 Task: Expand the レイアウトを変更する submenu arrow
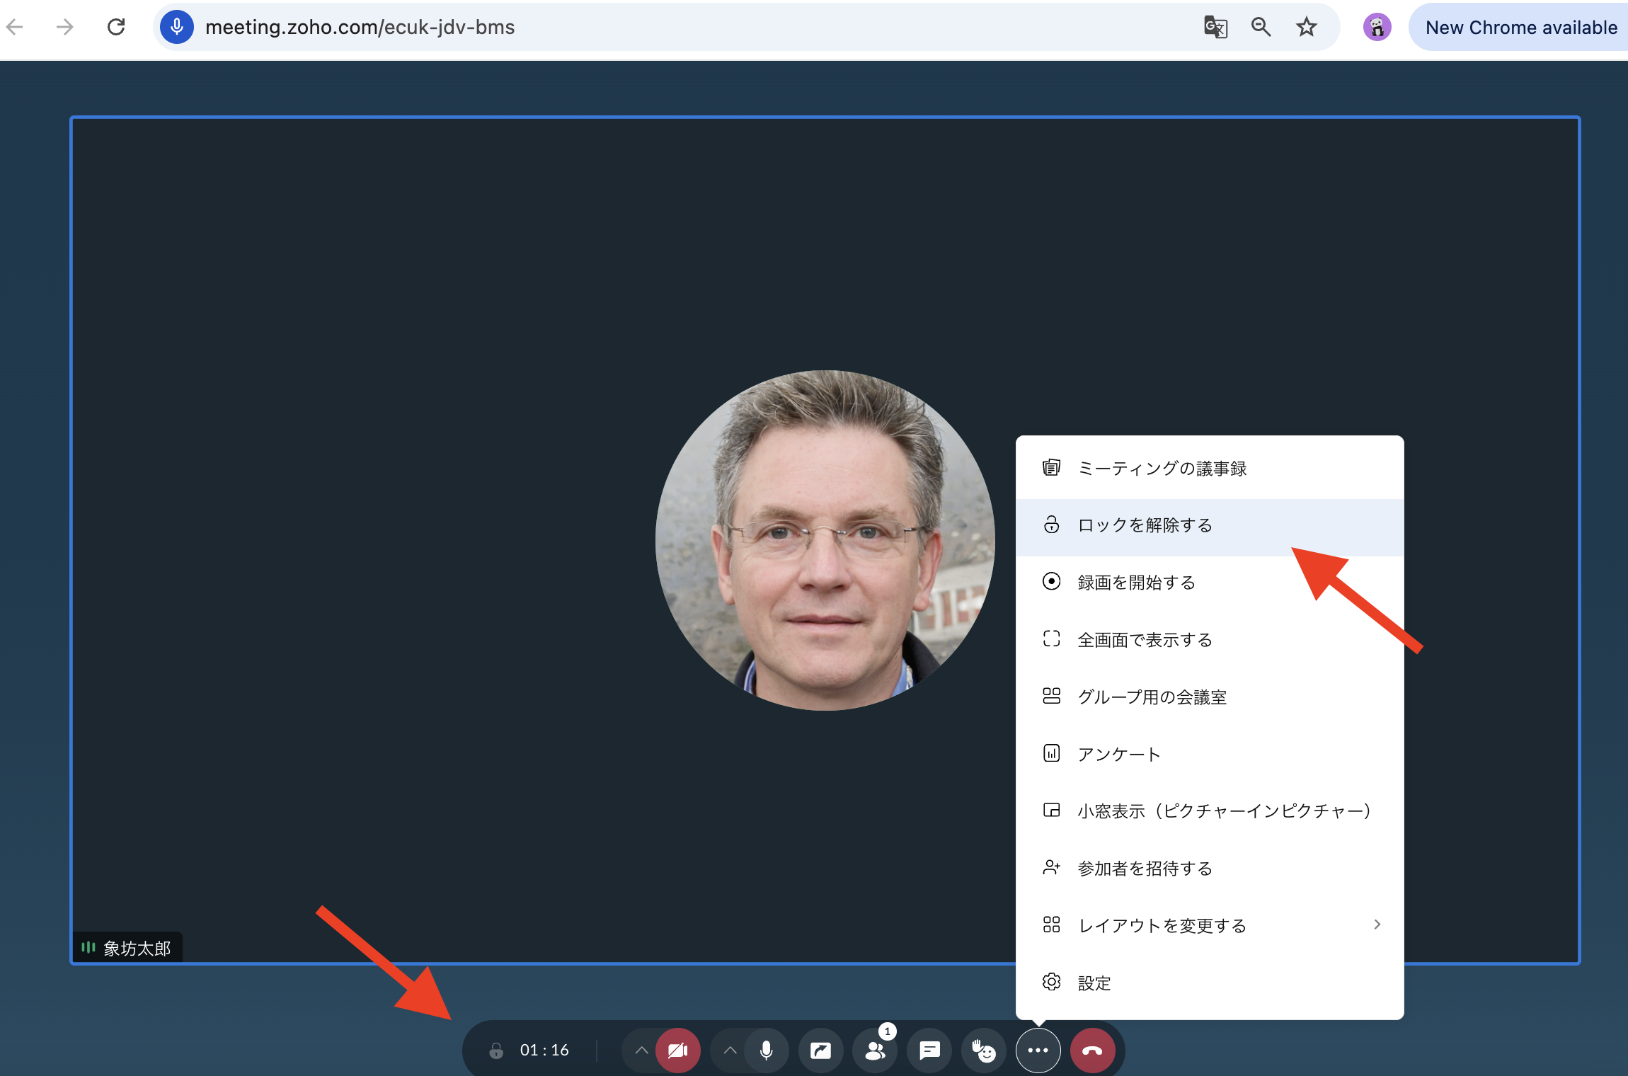[1377, 925]
